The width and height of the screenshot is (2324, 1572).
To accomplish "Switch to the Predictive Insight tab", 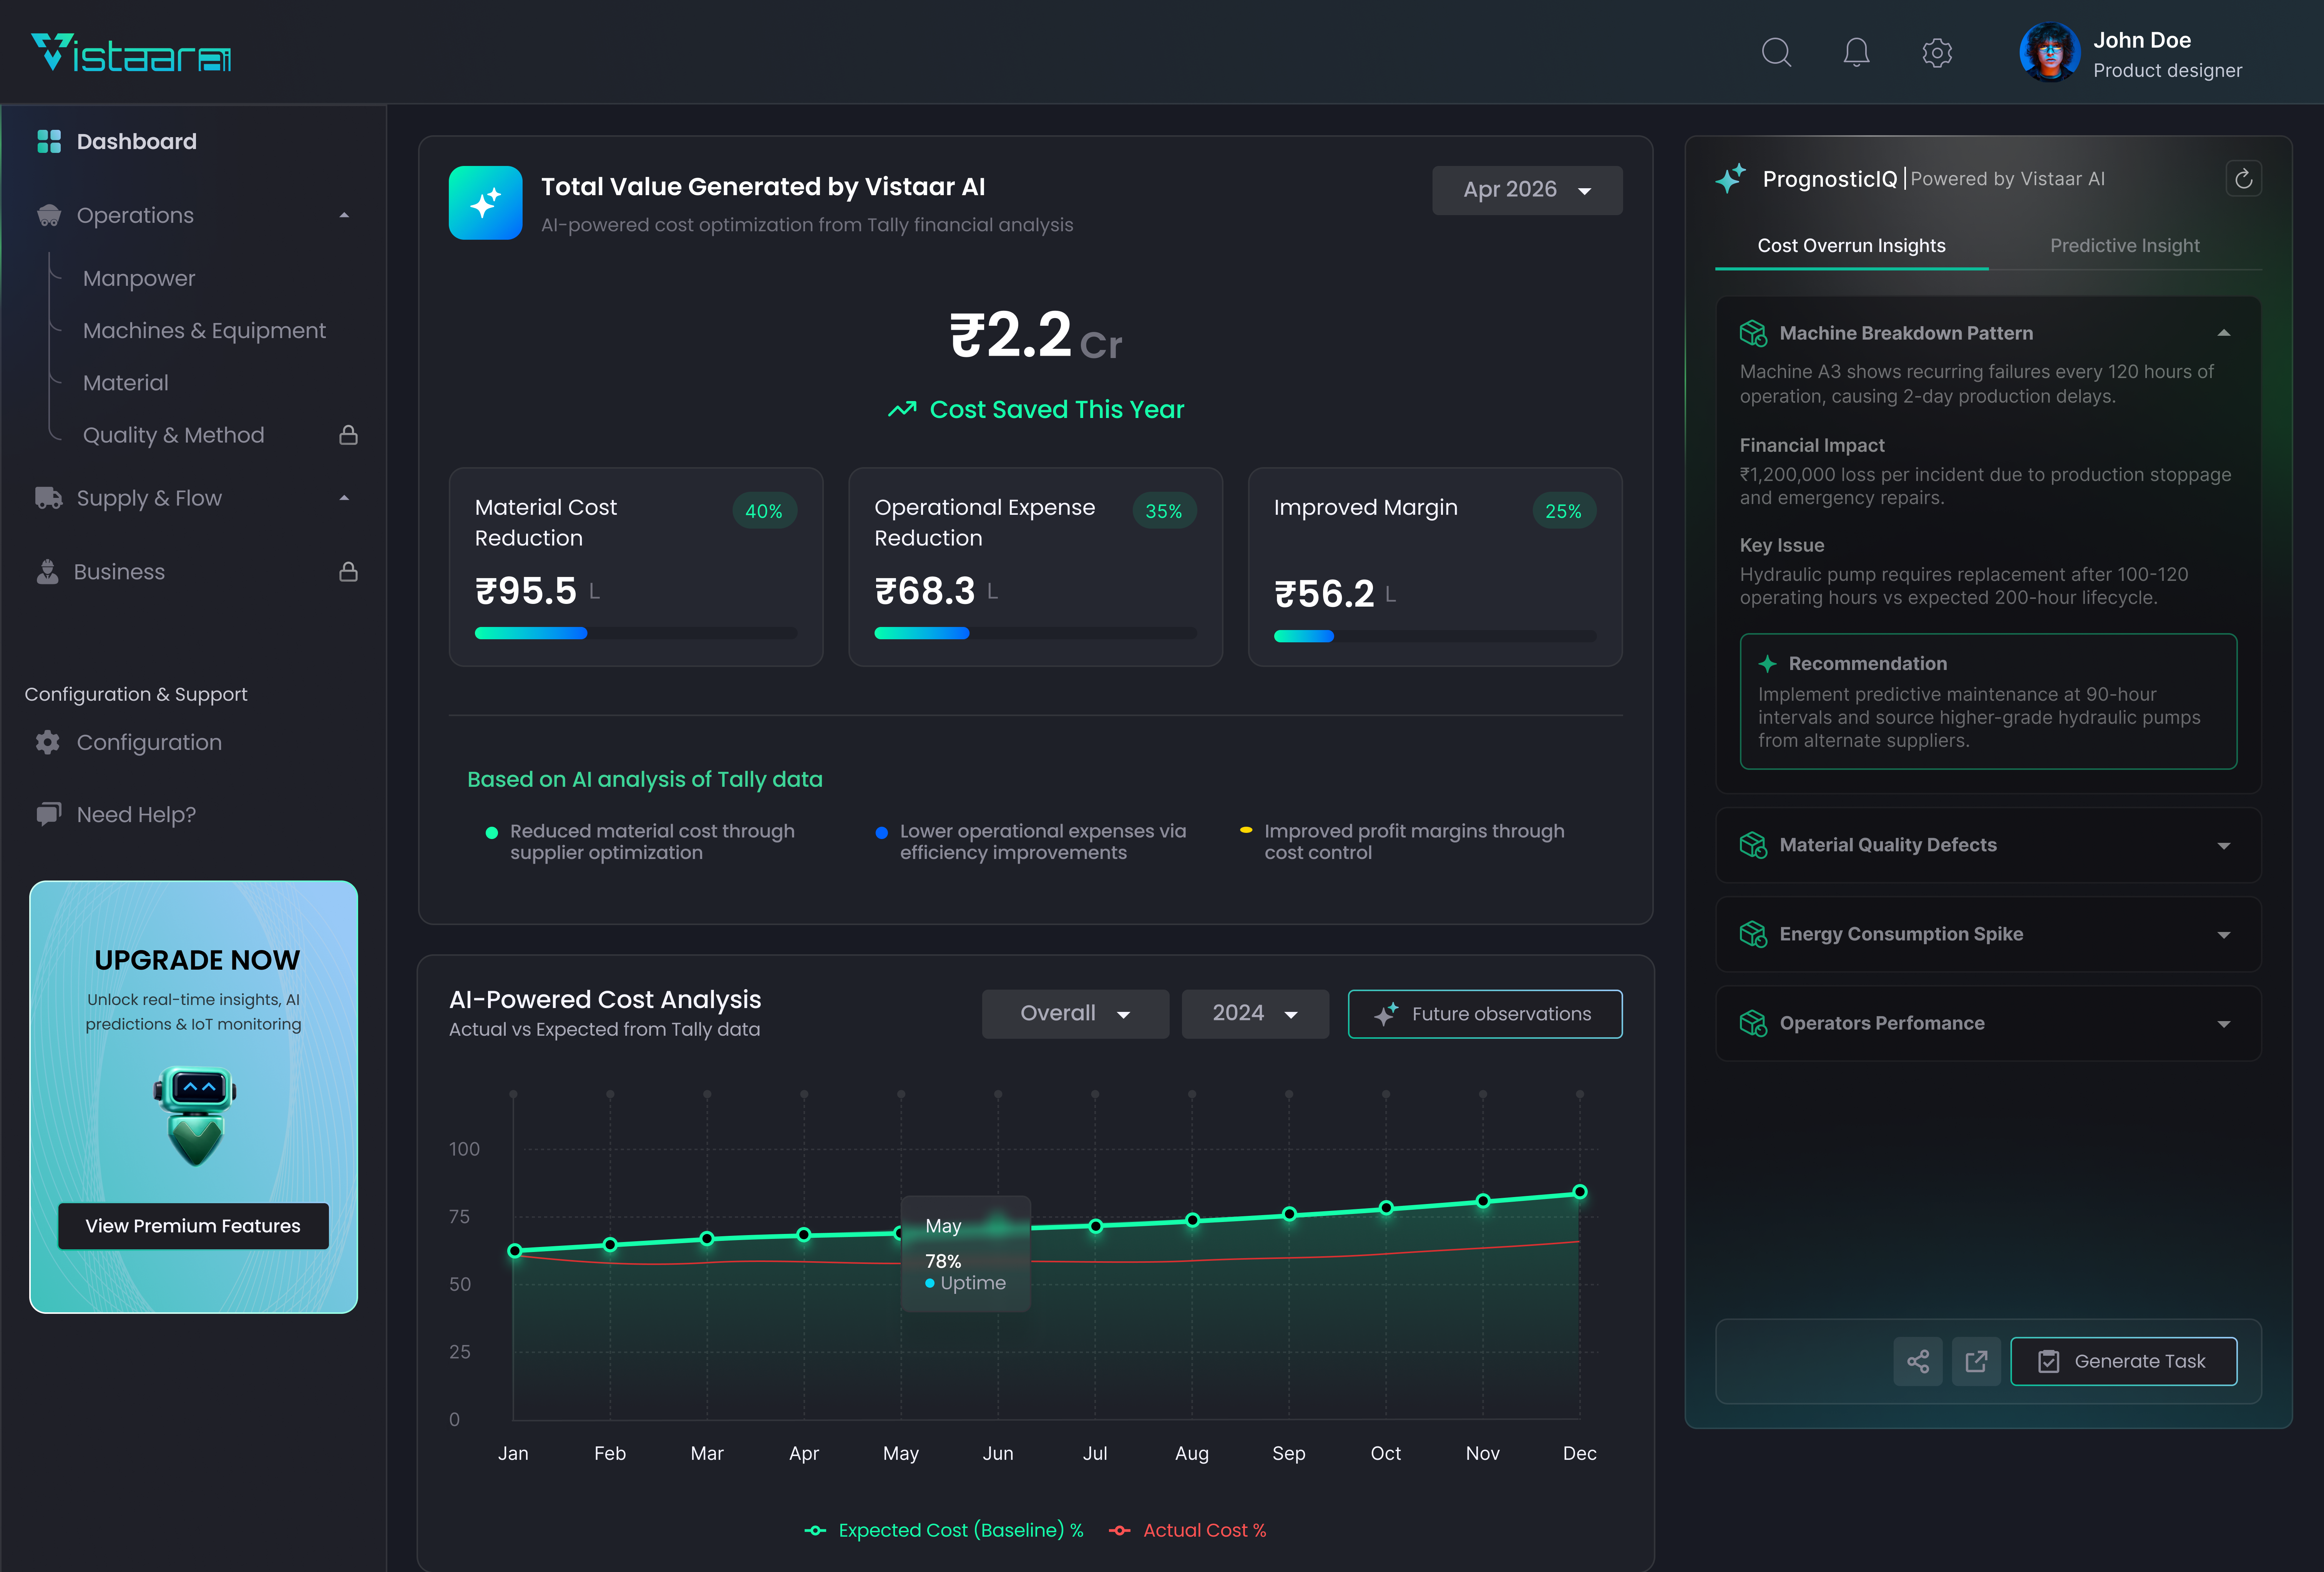I will point(2124,245).
